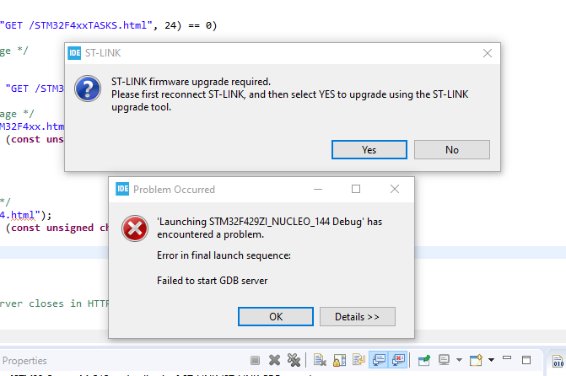Close the Problem Occurred dialog
This screenshot has width=566, height=376.
tap(395, 189)
